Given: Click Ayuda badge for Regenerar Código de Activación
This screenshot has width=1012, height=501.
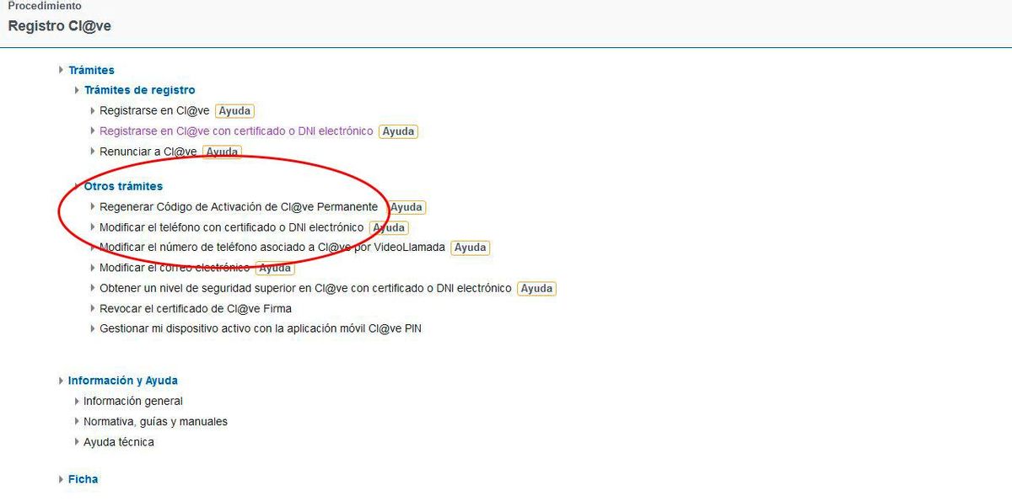Looking at the screenshot, I should coord(406,207).
